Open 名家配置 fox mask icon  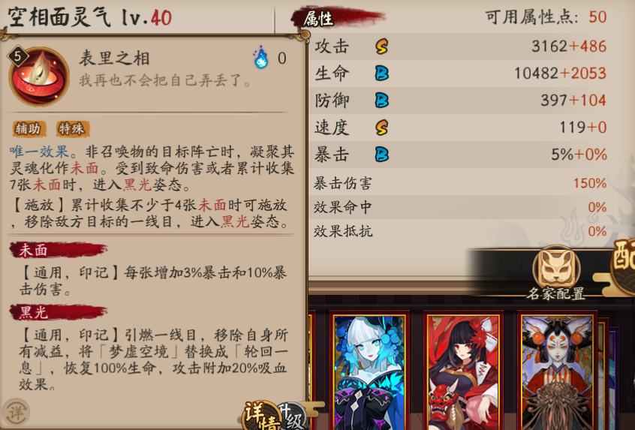[x=556, y=266]
